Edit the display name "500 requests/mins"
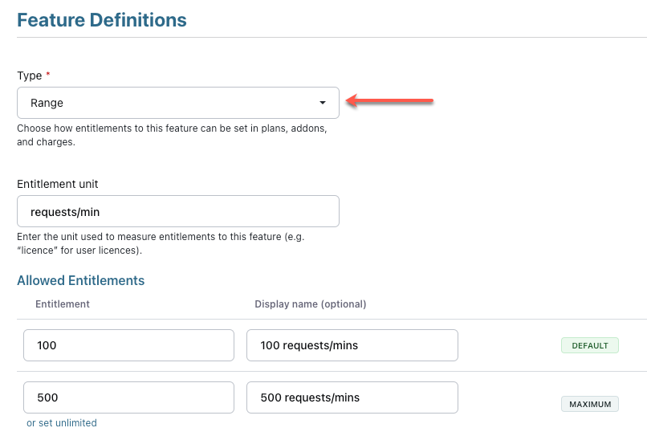Viewport: 647px width, 436px height. [352, 397]
